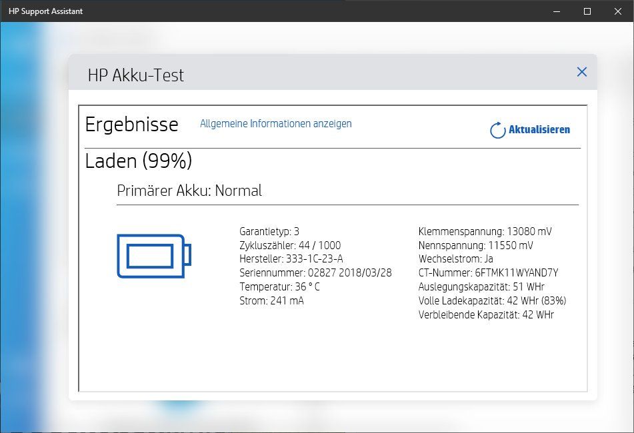
Task: Select Volle Ladekapazität: 42 WHr (83%)
Action: coord(493,300)
